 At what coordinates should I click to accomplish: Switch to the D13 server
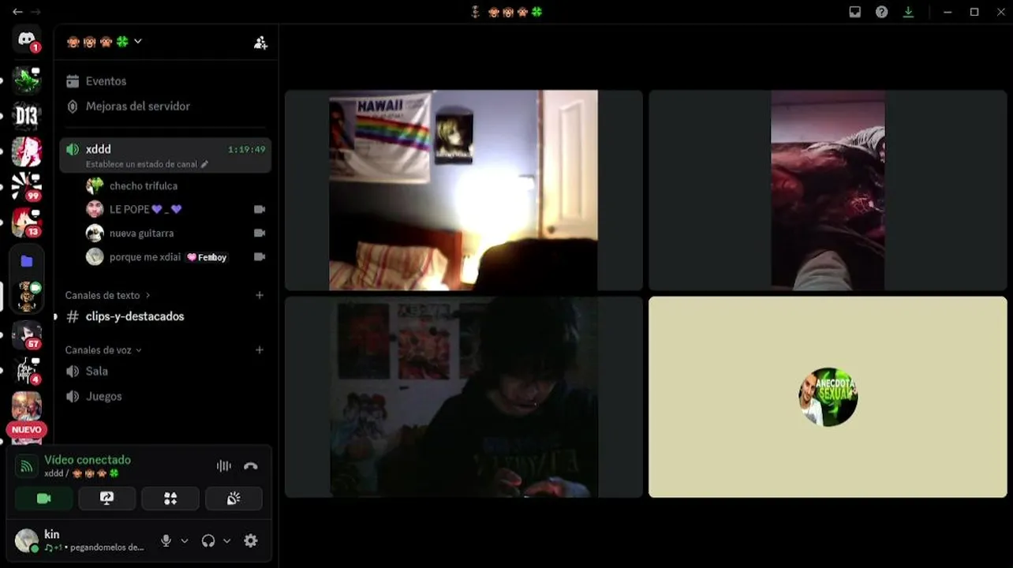click(x=26, y=116)
